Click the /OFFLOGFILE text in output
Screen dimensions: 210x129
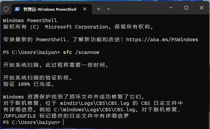pyautogui.click(x=20, y=116)
